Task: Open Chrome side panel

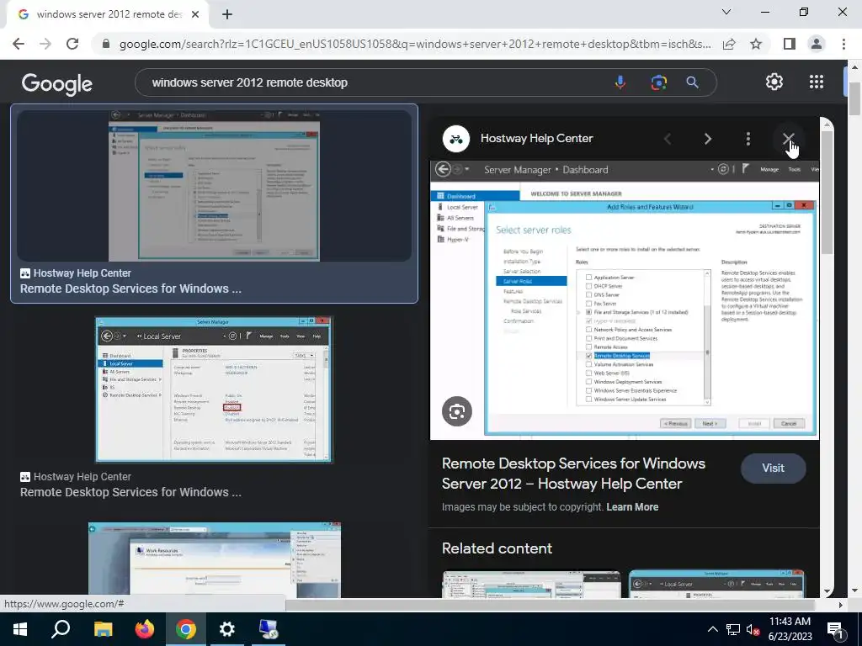Action: (789, 44)
